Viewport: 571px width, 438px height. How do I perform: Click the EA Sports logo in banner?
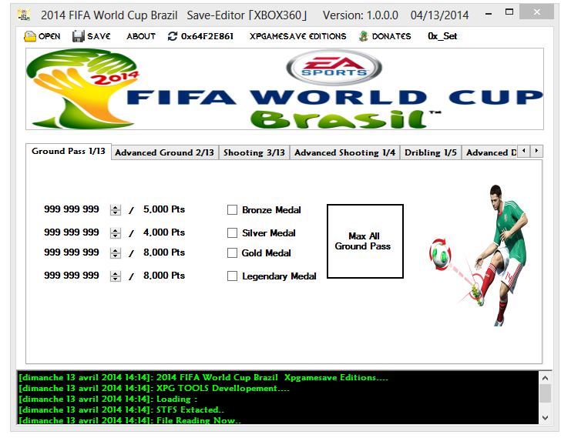point(334,68)
